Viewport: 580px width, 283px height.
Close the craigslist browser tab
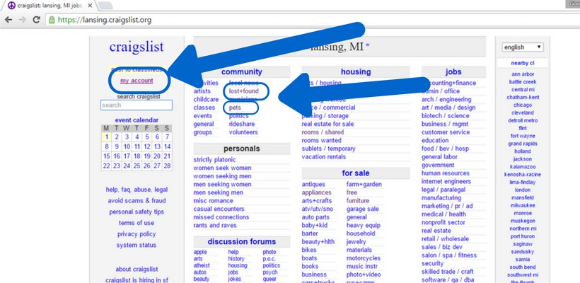pyautogui.click(x=91, y=6)
